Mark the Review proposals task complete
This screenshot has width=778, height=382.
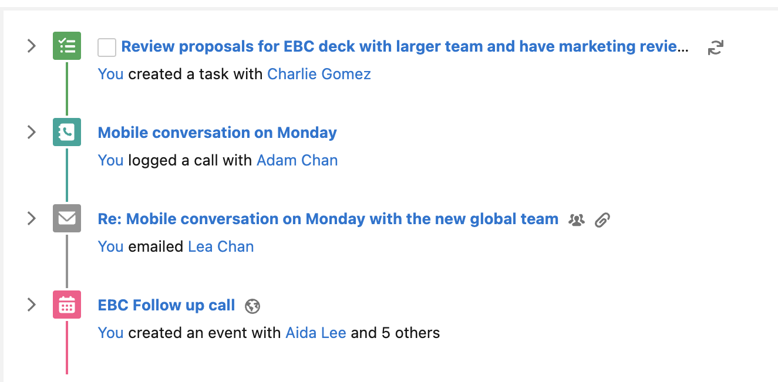(107, 48)
